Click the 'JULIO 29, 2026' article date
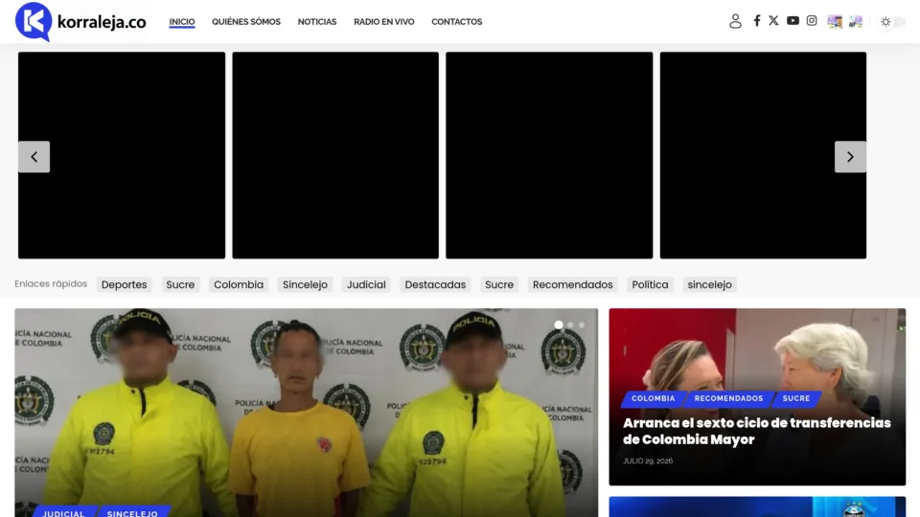 [648, 461]
